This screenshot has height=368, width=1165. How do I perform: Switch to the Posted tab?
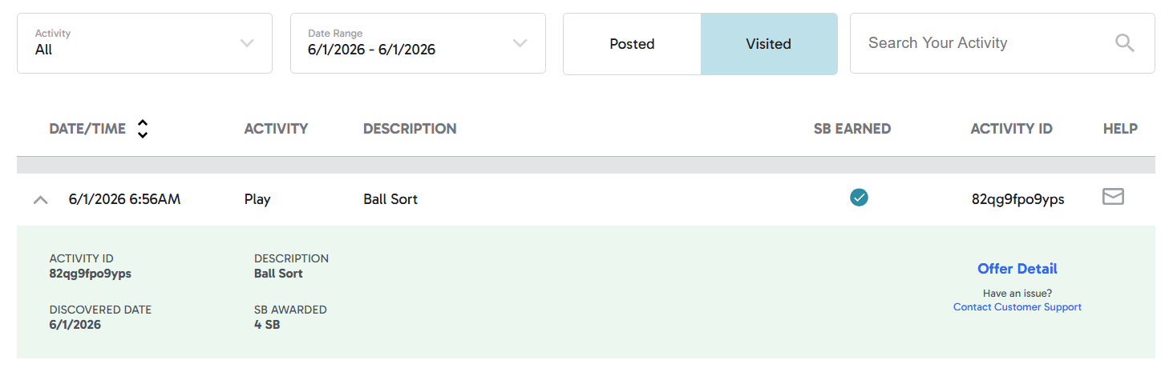click(632, 44)
